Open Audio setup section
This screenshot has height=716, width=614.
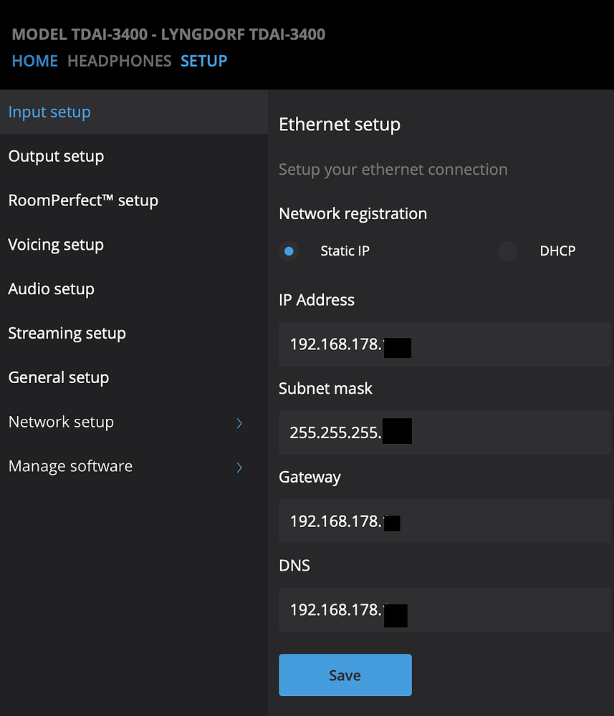click(51, 289)
